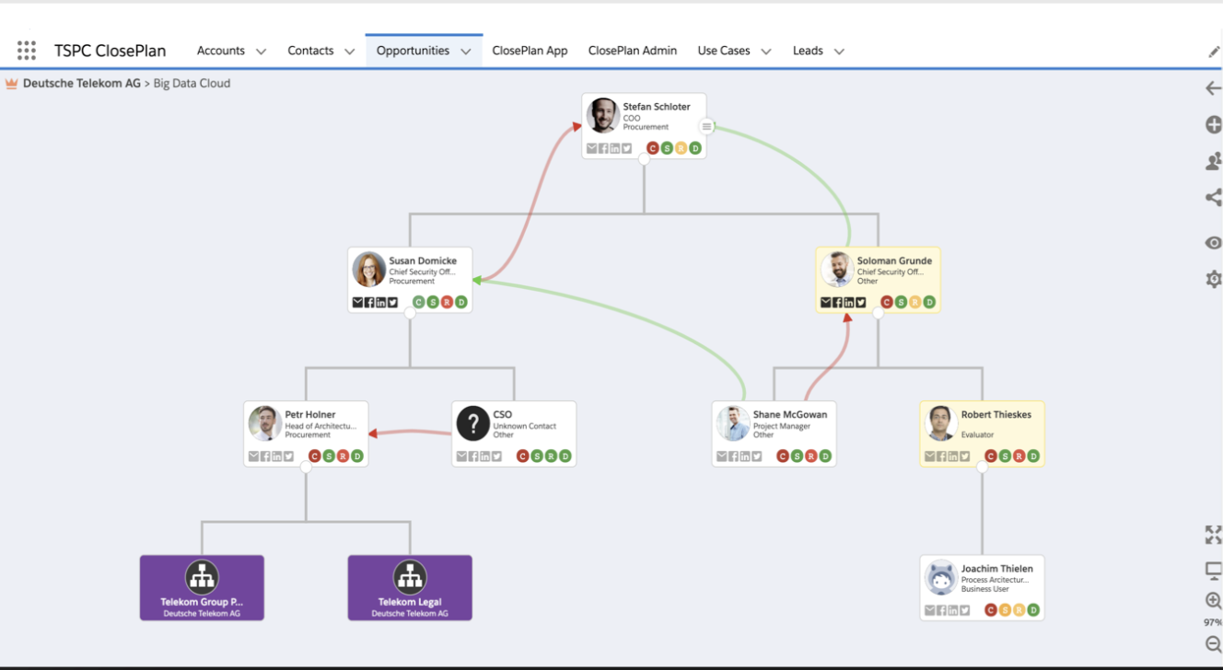Click email icon on Joachim Thielen card

(930, 610)
